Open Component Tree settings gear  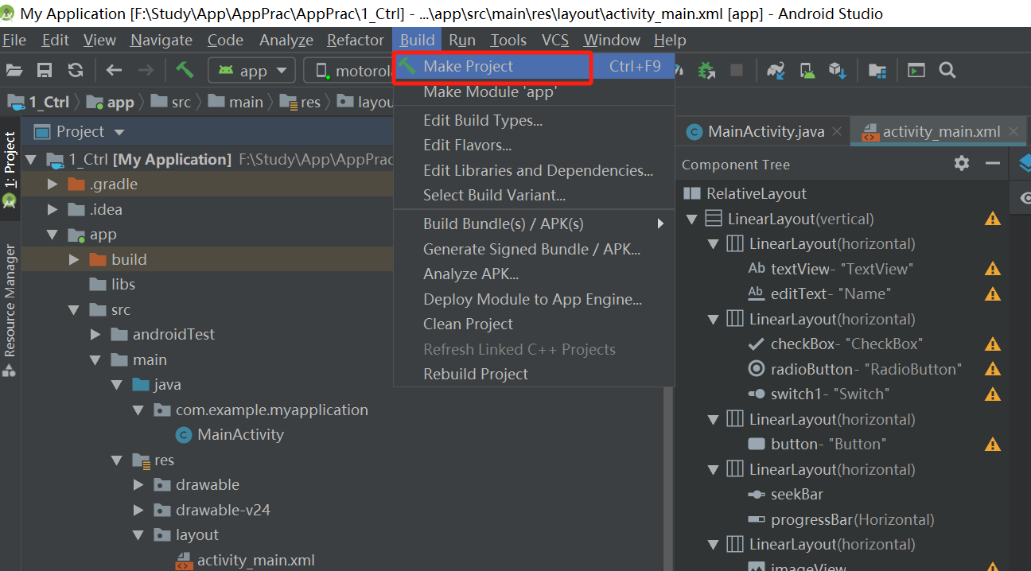962,163
